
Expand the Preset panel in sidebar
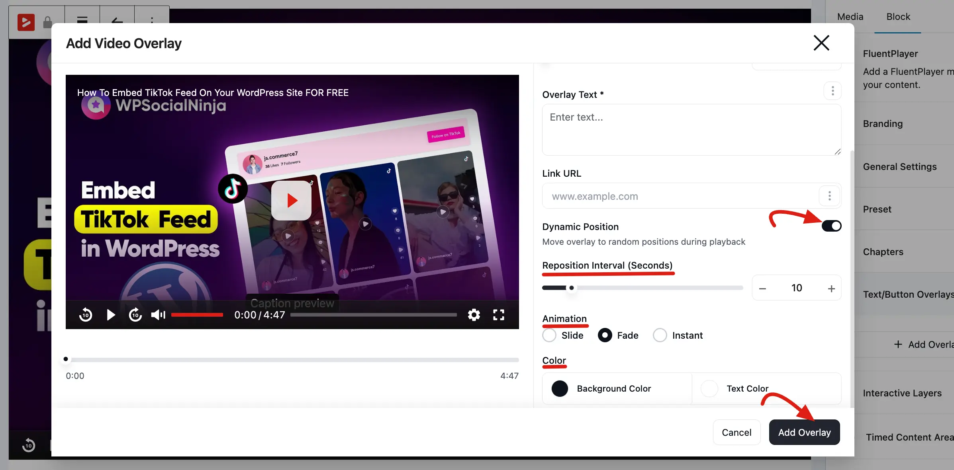(905, 209)
